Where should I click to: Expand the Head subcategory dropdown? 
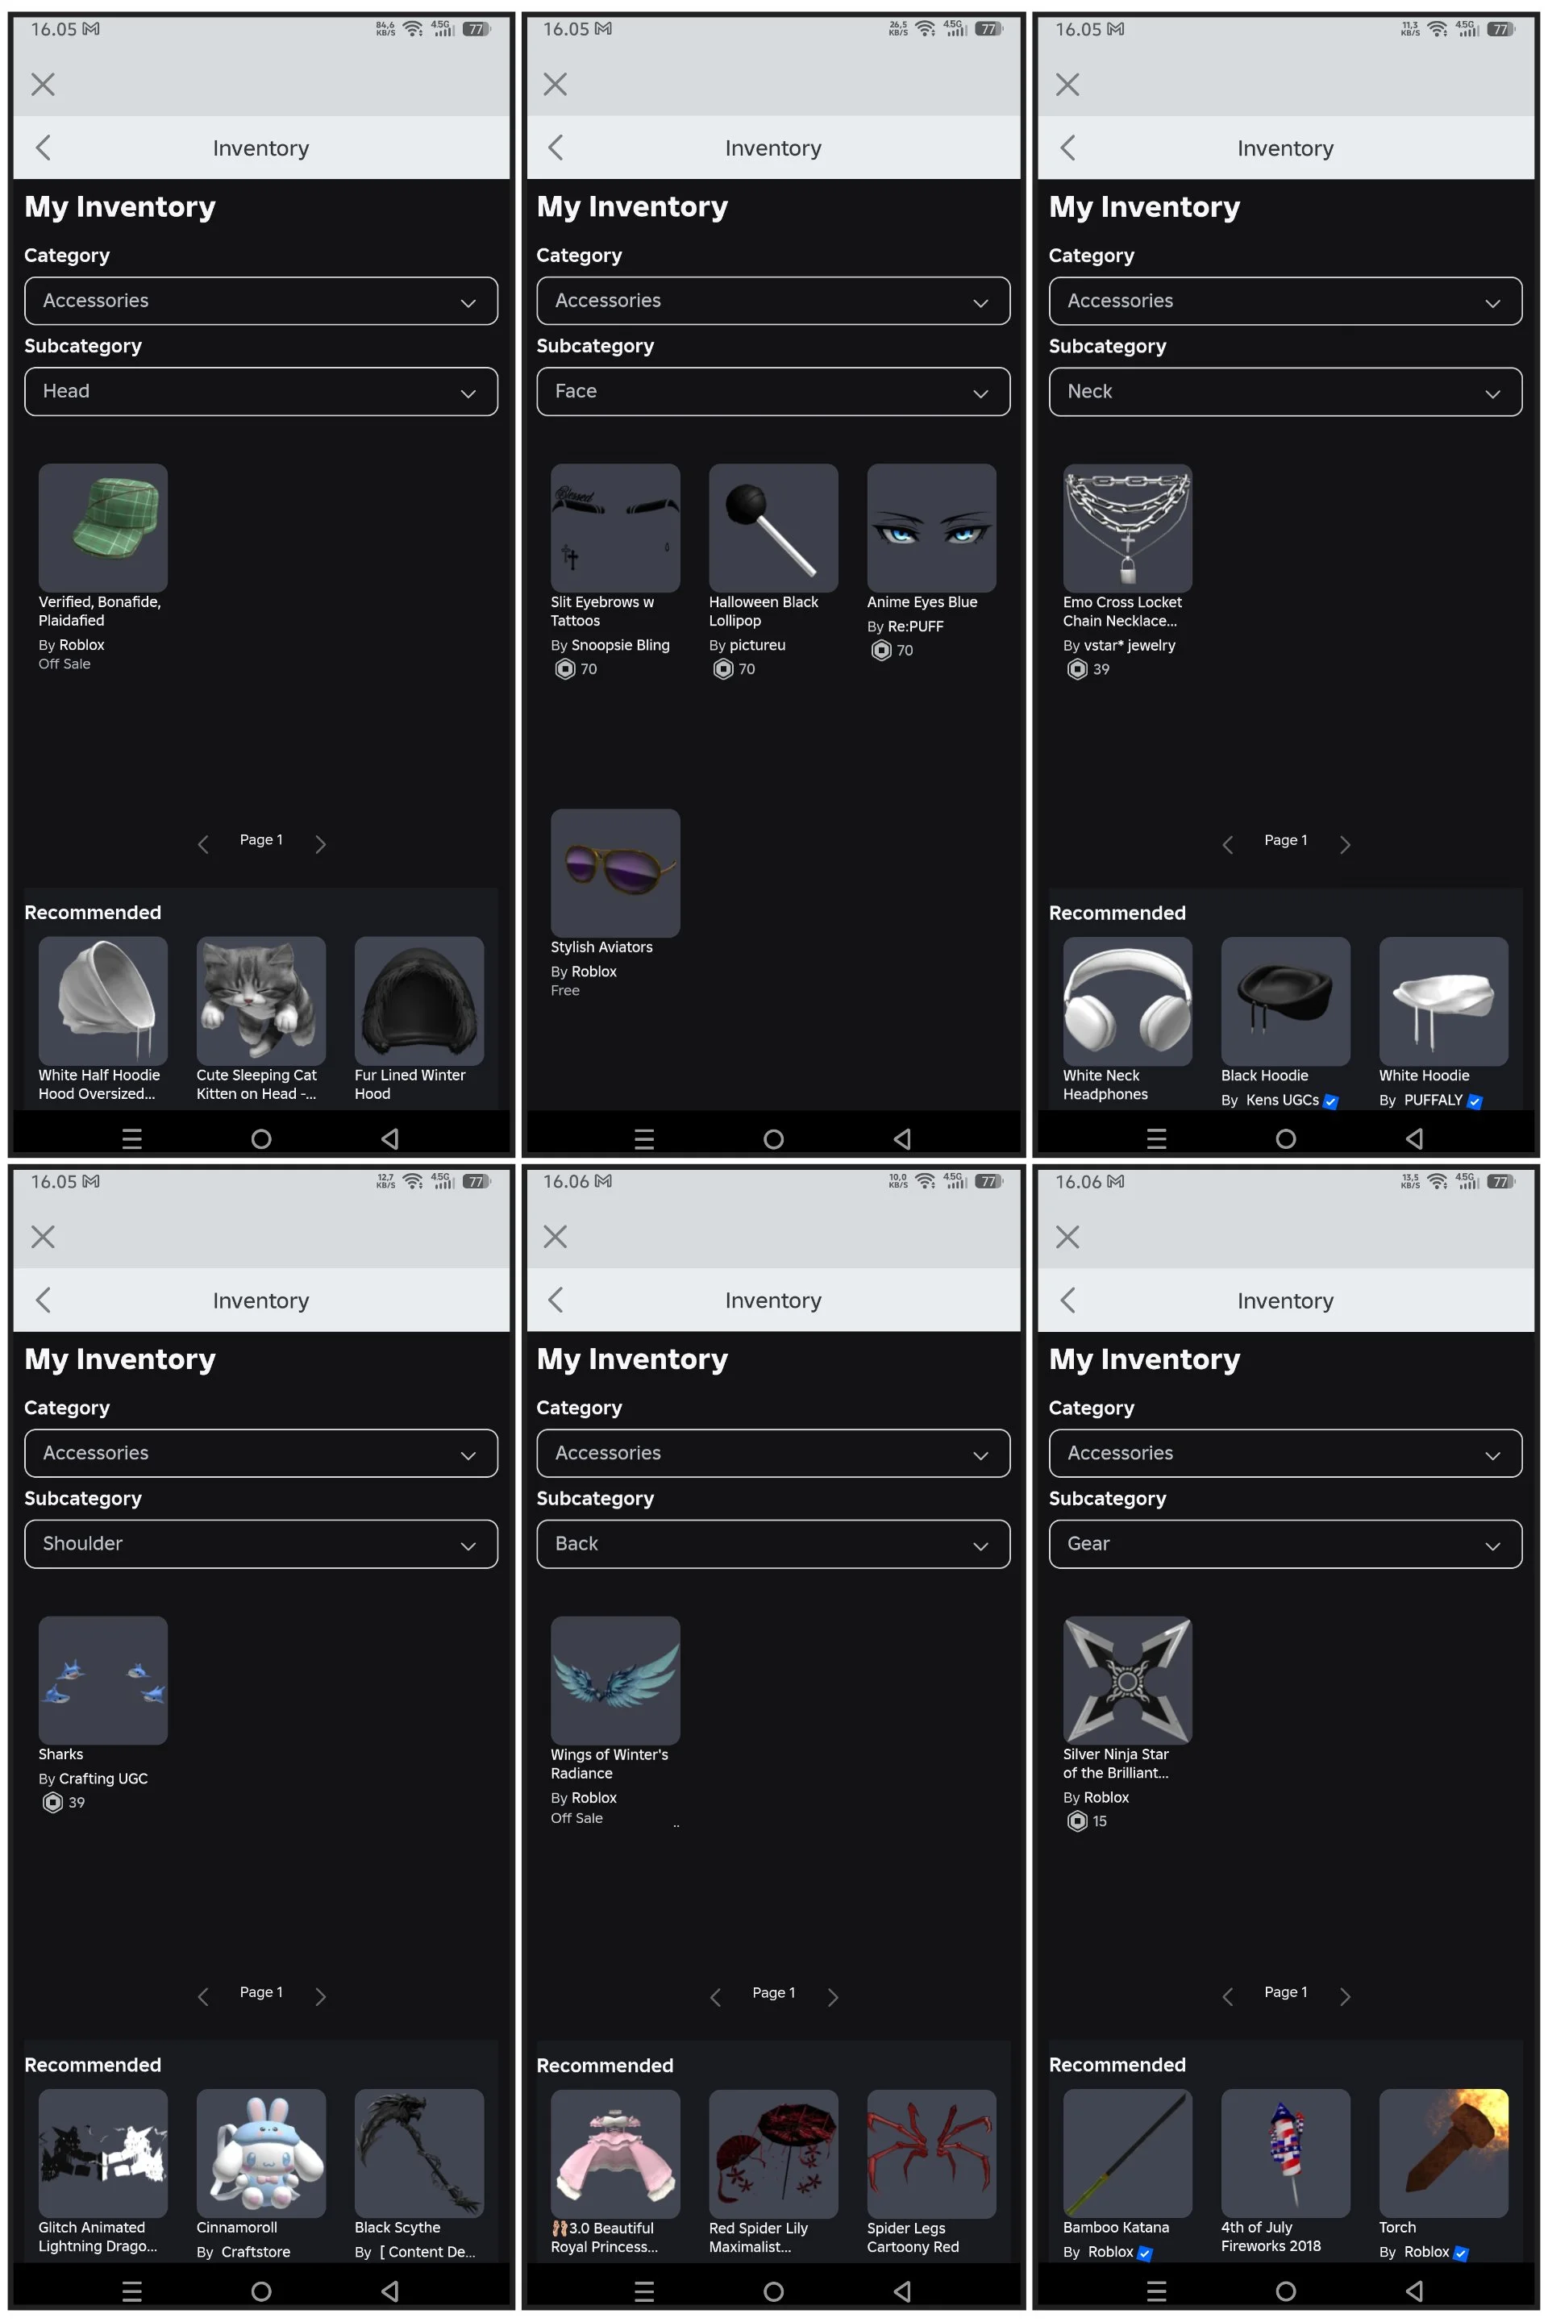[x=260, y=392]
